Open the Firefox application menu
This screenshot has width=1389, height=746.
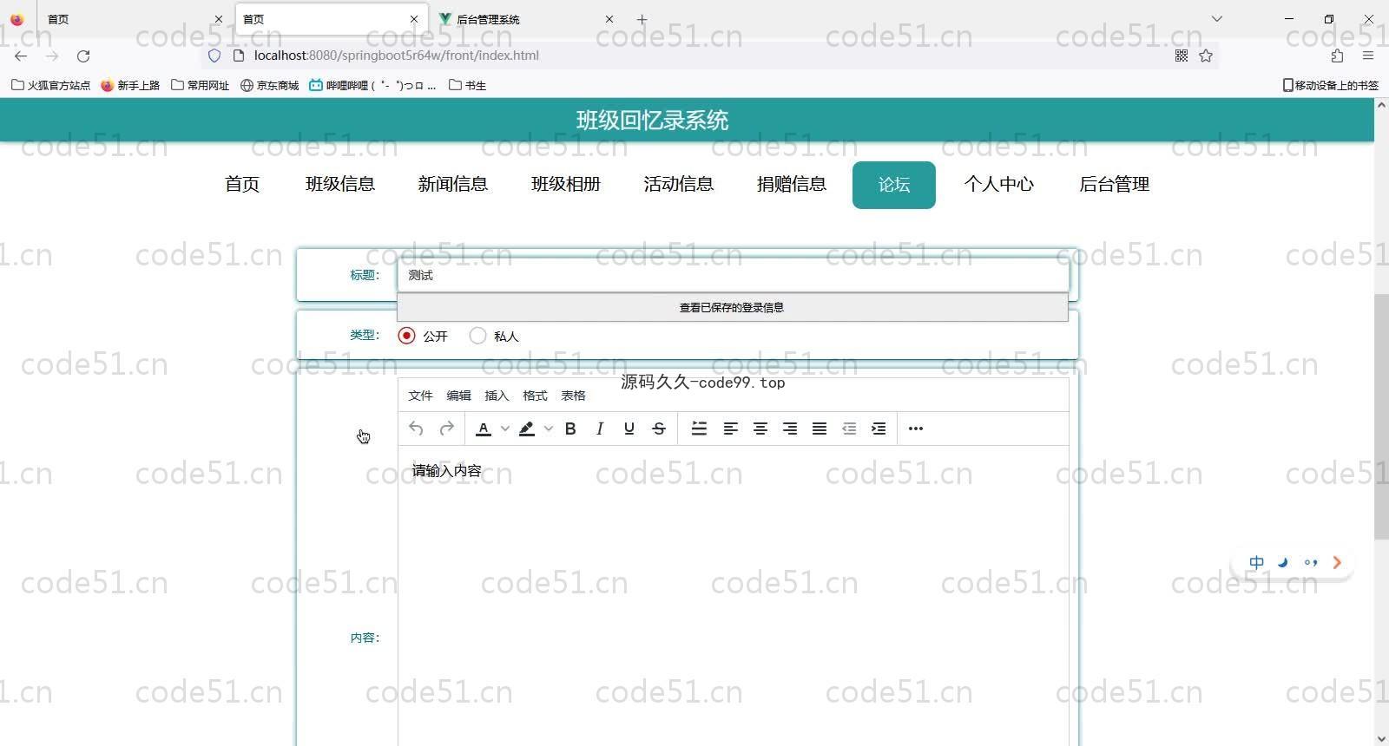tap(1368, 56)
